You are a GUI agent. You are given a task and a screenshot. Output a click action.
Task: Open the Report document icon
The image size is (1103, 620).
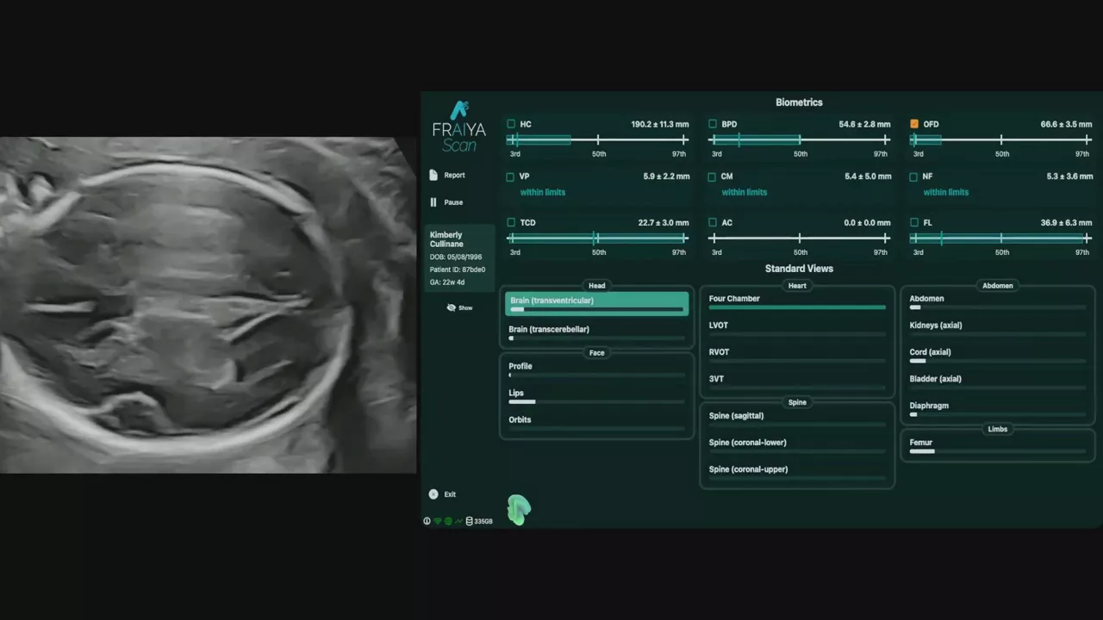click(x=433, y=175)
